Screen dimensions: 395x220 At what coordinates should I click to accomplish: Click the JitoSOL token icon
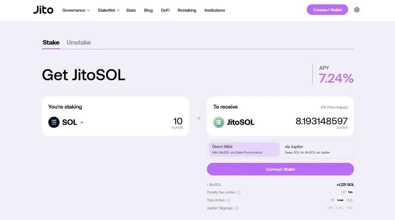pos(218,122)
